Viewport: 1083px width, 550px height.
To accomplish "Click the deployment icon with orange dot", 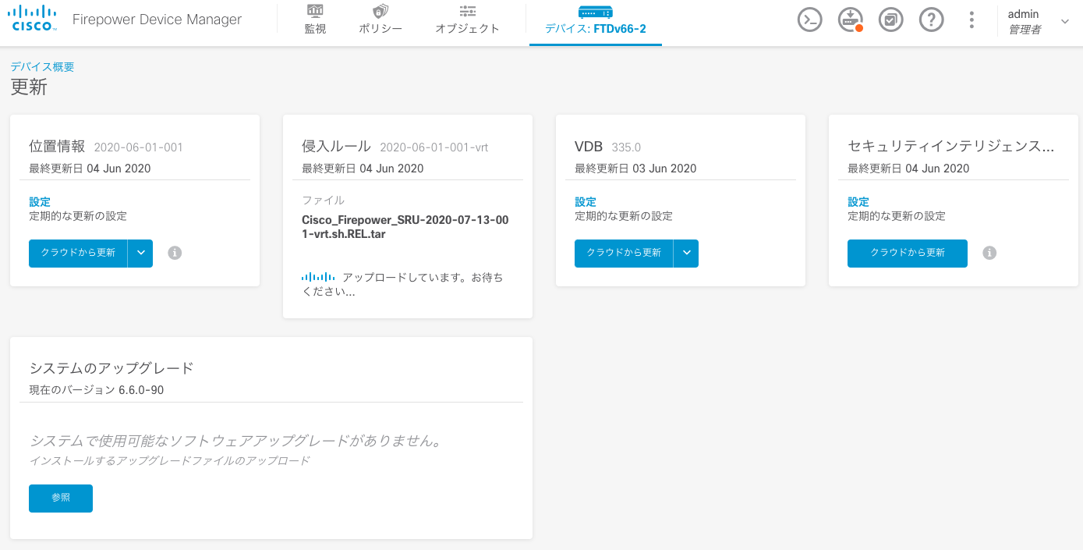I will click(851, 20).
